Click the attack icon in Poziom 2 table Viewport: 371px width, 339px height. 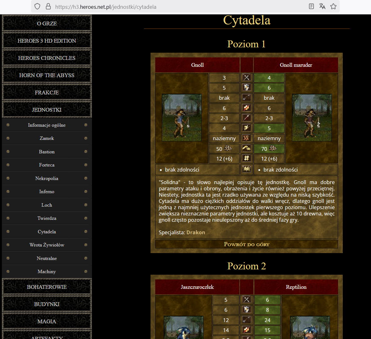pos(246,299)
